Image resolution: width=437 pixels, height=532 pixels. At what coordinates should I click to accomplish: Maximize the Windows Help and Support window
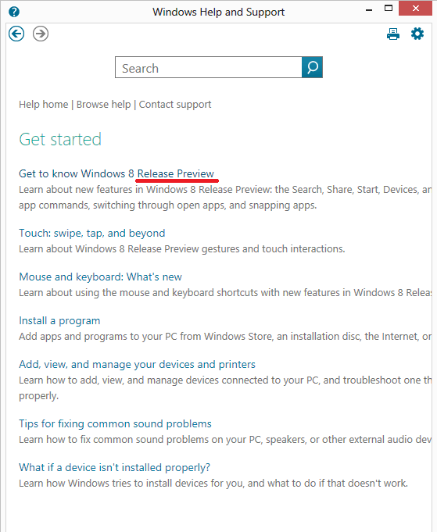(x=389, y=9)
